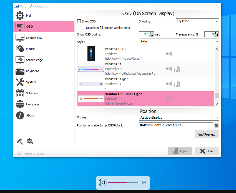The image size is (236, 193).
Task: Click the 'Windows 11 light' skin name
Action: (x=116, y=79)
